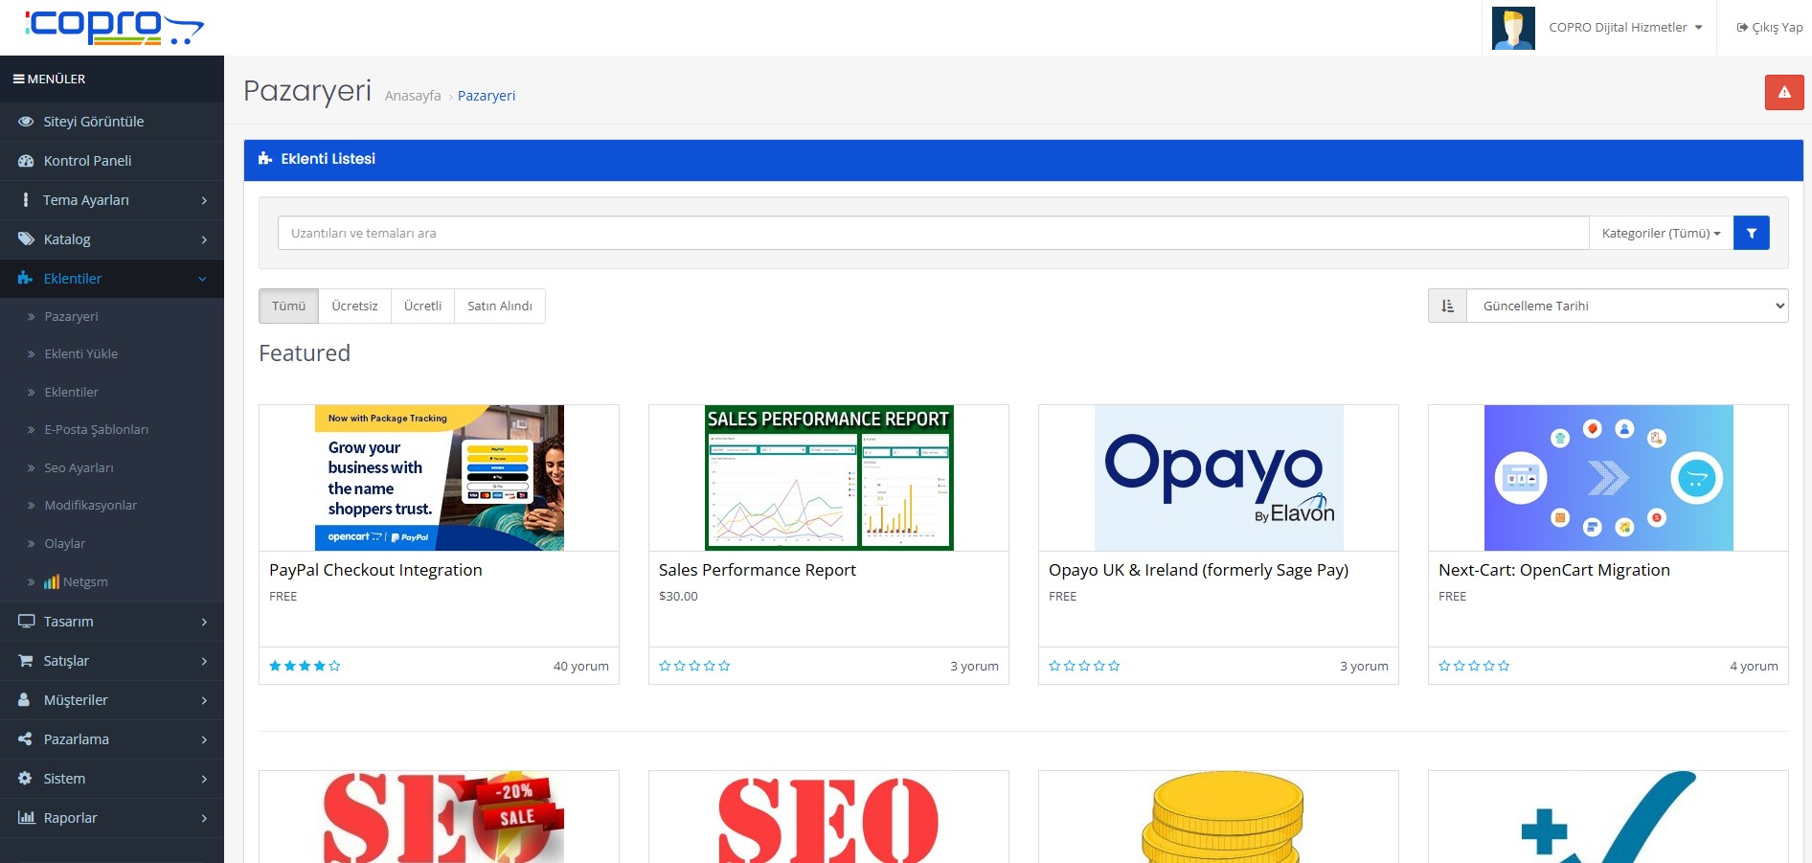The image size is (1812, 863).
Task: Click the Copro logo
Action: 113,27
